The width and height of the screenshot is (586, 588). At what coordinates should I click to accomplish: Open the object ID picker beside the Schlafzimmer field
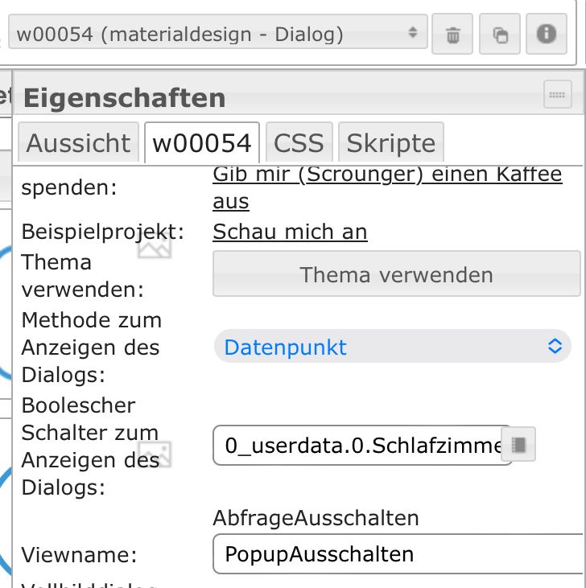click(x=518, y=444)
